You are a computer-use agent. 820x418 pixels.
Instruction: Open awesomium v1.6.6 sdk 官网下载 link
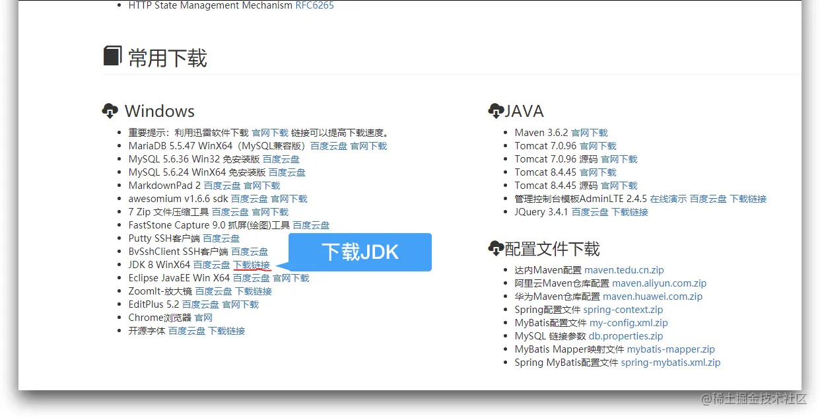click(x=289, y=199)
